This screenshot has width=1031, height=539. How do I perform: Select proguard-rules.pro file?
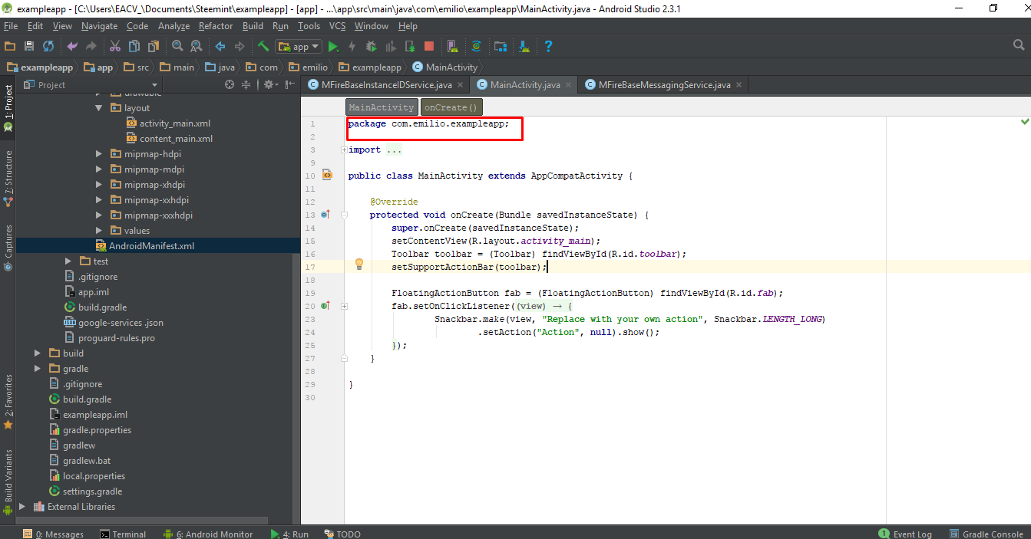coord(109,338)
